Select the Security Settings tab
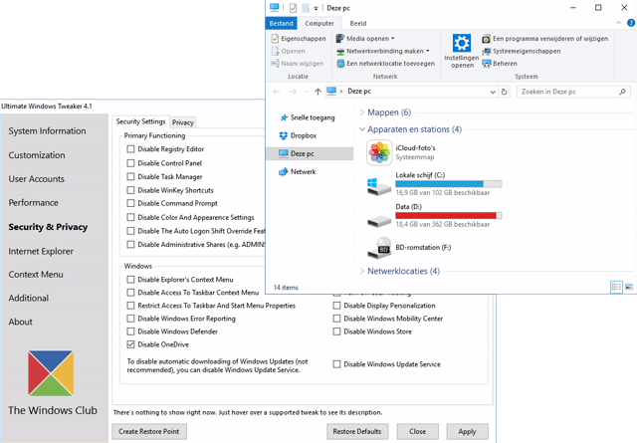 (x=140, y=121)
